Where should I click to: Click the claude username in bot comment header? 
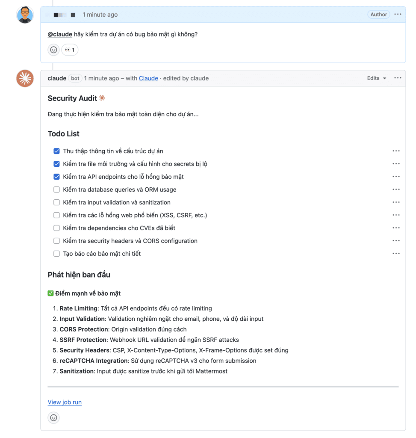[x=57, y=78]
